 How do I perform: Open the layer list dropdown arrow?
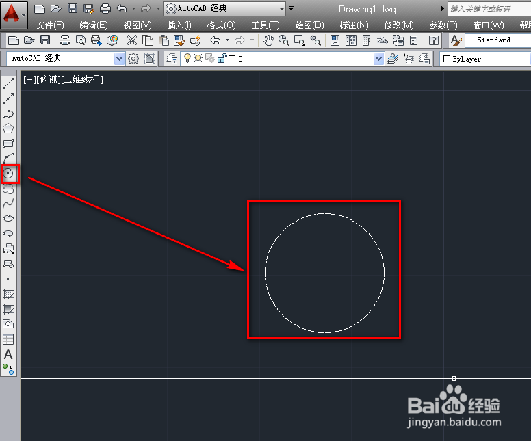click(378, 59)
